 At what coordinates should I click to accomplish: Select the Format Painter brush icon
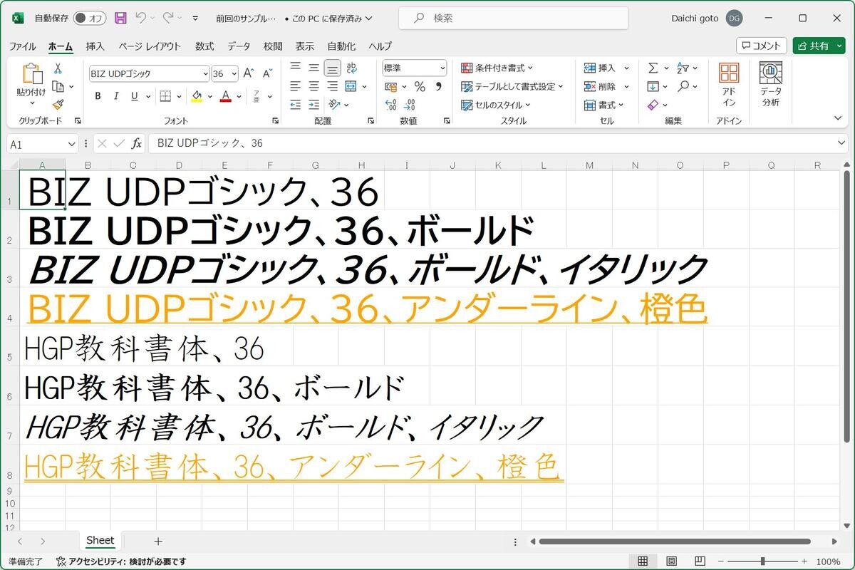pos(58,104)
